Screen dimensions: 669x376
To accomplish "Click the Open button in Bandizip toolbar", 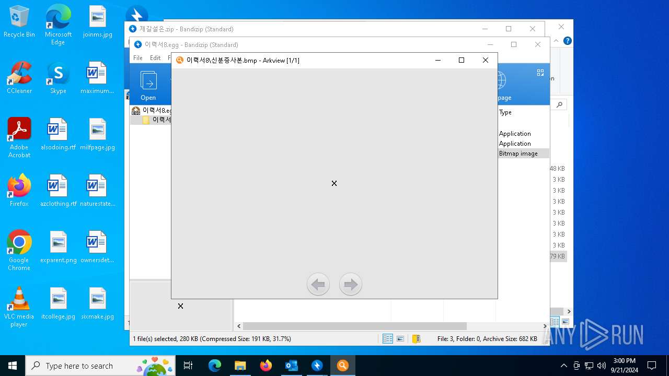I will 148,86.
